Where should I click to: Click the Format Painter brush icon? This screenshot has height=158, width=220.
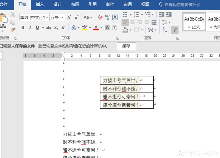click(13, 29)
